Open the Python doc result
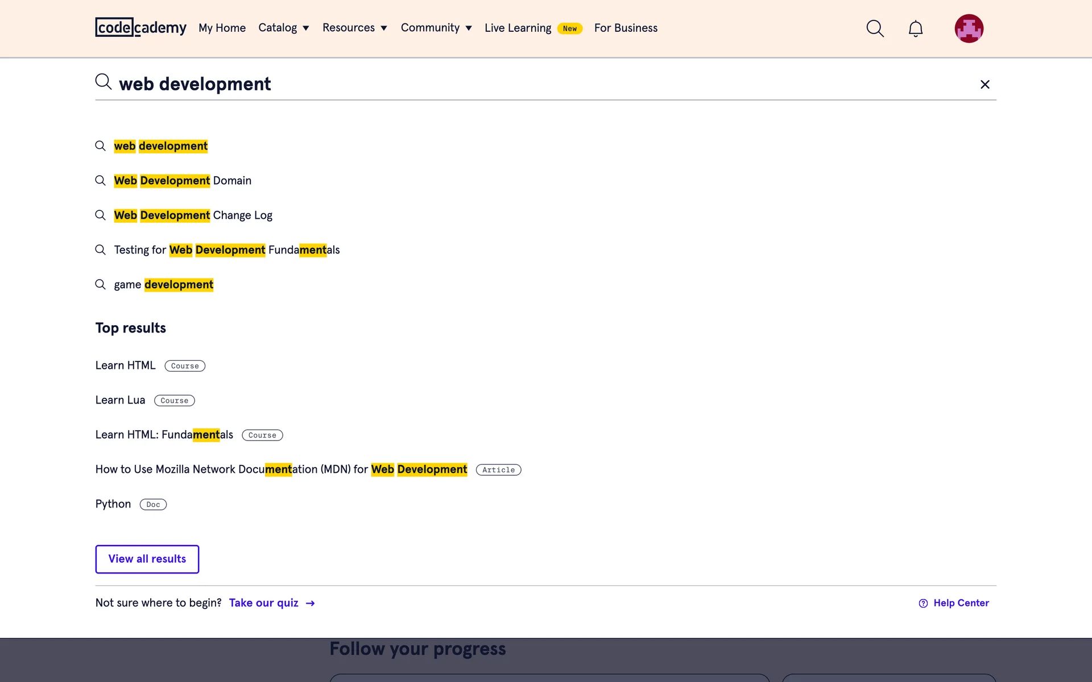 113,504
